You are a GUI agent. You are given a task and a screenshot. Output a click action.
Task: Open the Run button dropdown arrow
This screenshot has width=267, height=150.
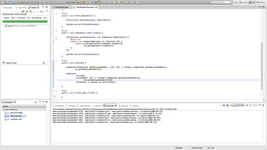point(75,2)
